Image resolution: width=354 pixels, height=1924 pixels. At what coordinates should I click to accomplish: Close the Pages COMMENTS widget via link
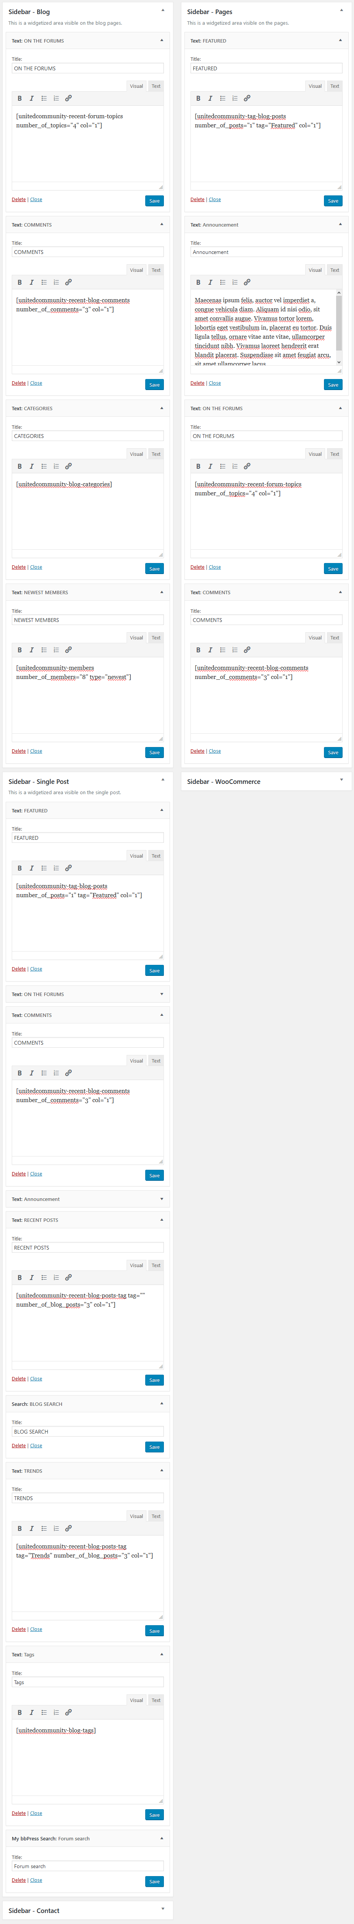point(215,750)
